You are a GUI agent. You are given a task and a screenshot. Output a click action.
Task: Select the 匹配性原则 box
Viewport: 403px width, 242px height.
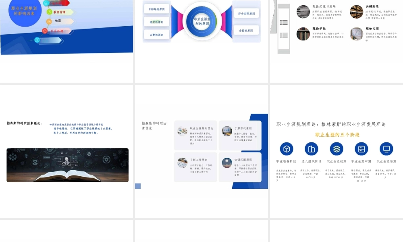(156, 35)
